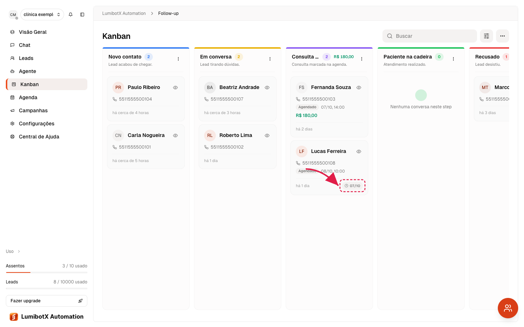524x327 pixels.
Task: Collapse the sidebar panel icon
Action: [82, 15]
